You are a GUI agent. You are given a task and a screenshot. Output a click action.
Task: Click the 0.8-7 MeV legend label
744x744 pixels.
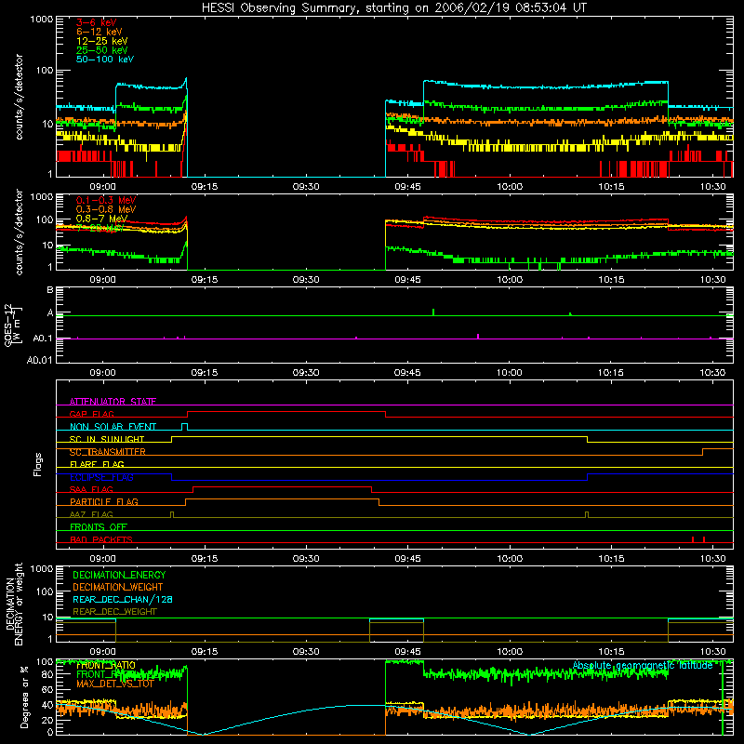[x=101, y=219]
